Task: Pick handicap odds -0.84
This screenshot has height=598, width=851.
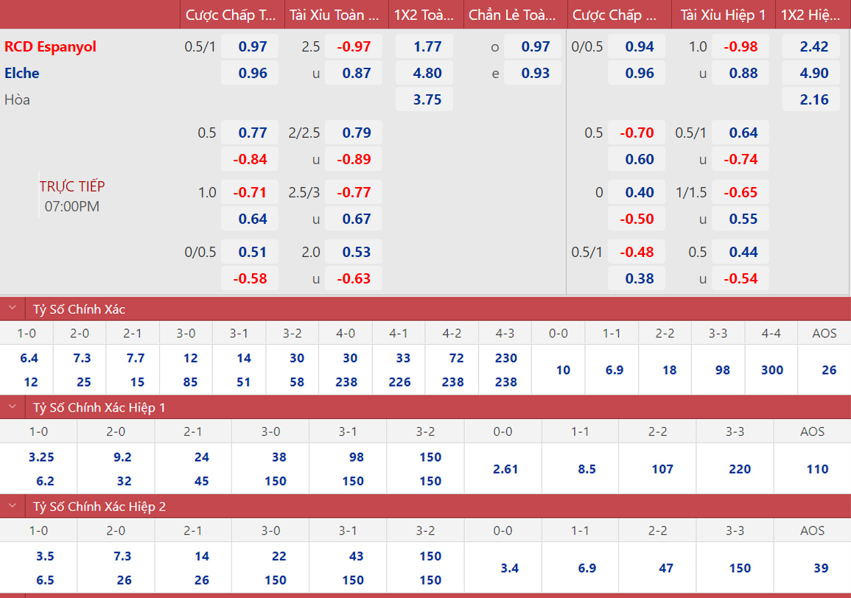Action: point(250,160)
